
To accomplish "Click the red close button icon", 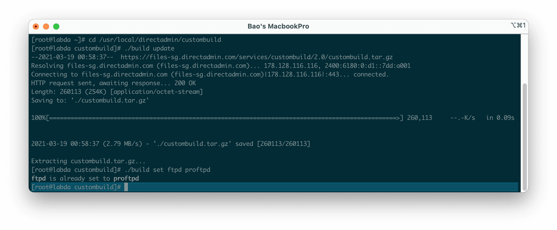I will click(36, 26).
